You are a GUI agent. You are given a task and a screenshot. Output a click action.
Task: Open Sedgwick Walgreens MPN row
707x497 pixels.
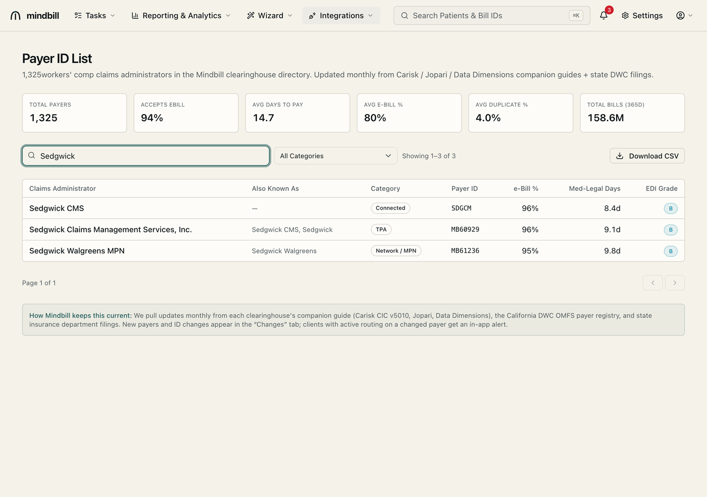pos(353,251)
